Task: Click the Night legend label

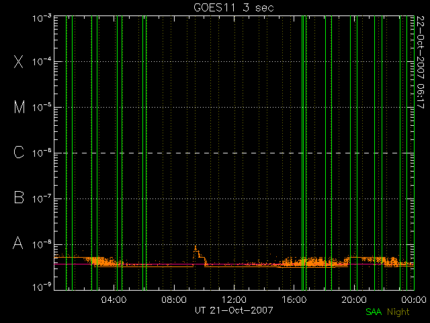Action: 398,312
